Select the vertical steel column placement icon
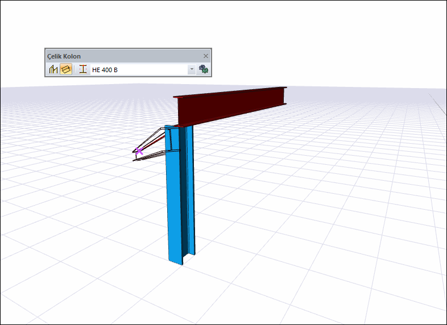Image resolution: width=447 pixels, height=325 pixels. click(x=53, y=69)
